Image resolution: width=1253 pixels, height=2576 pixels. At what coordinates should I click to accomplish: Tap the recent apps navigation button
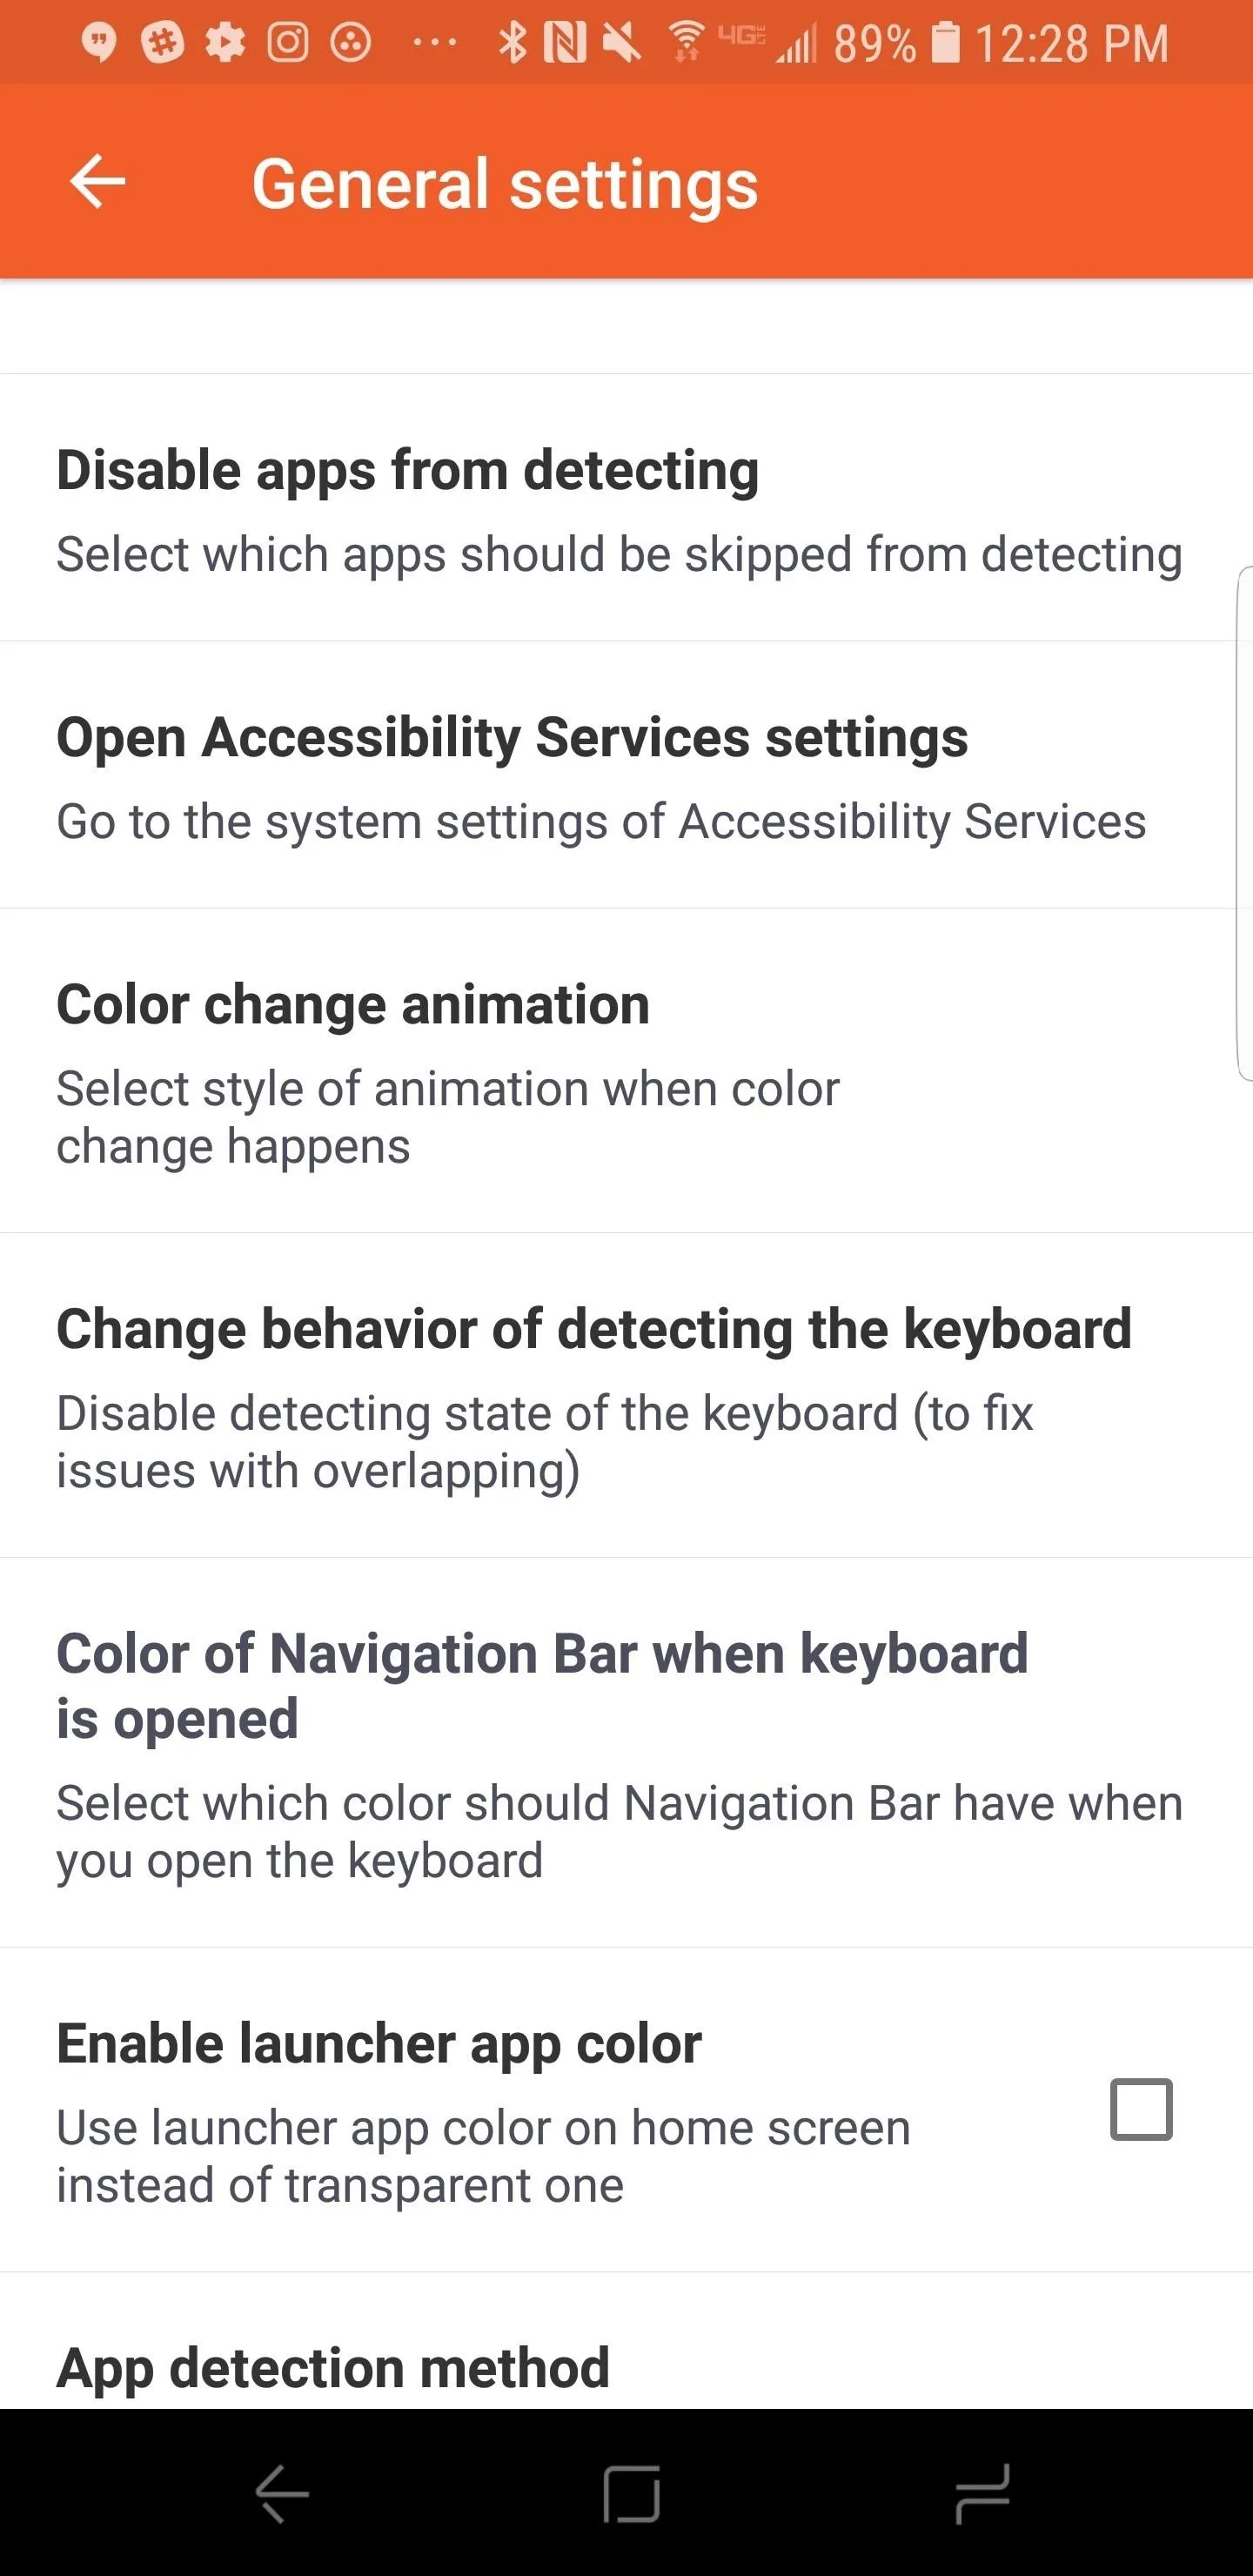tap(982, 2494)
